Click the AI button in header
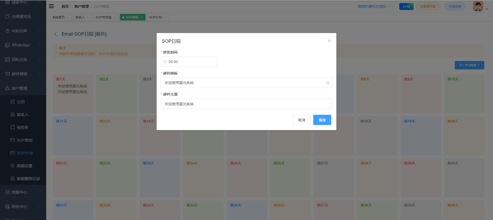 tap(406, 6)
